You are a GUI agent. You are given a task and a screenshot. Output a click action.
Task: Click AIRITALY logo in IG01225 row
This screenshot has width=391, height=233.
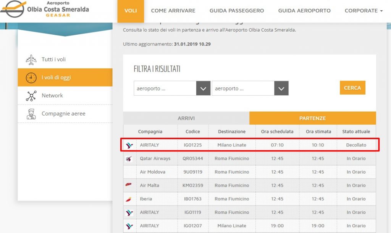coord(129,145)
